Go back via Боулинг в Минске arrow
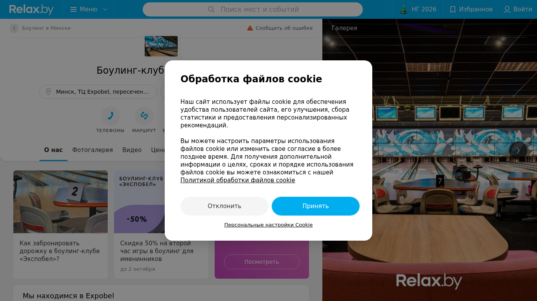537x301 pixels. 14,28
